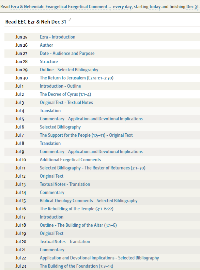
Task: Open Biblical Theology Comments - Selected Bibliography
Action: [x=89, y=200]
